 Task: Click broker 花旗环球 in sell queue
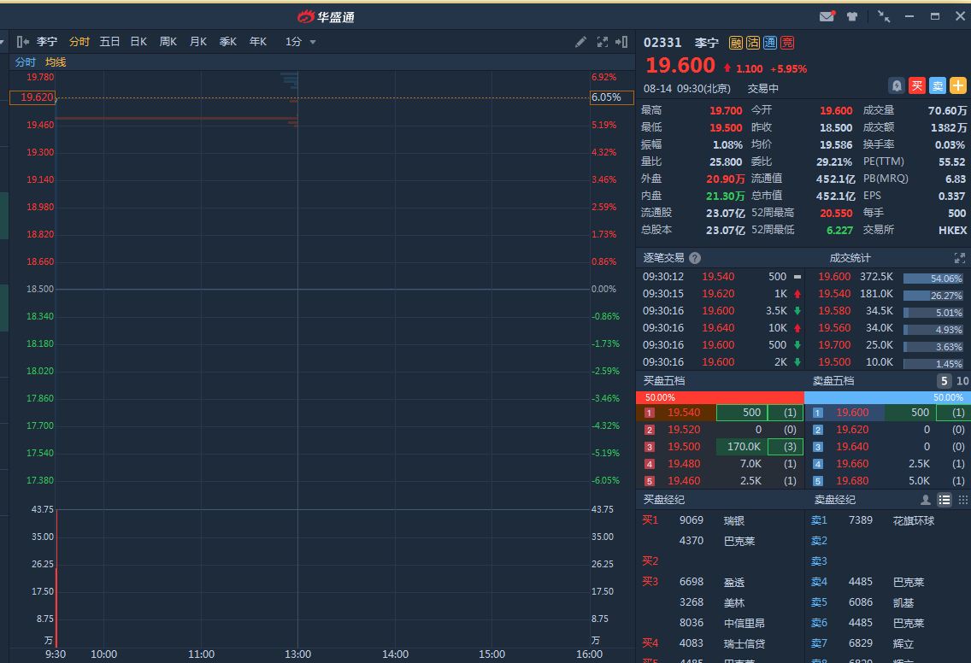click(x=914, y=520)
